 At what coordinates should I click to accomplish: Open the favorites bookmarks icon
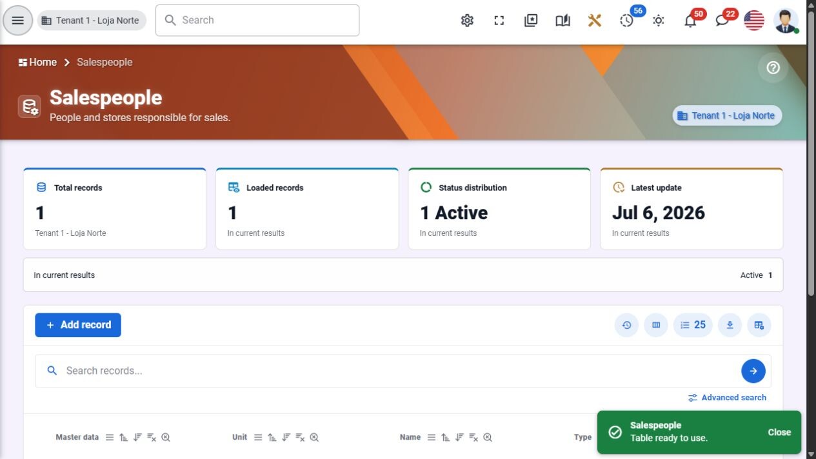pyautogui.click(x=531, y=21)
